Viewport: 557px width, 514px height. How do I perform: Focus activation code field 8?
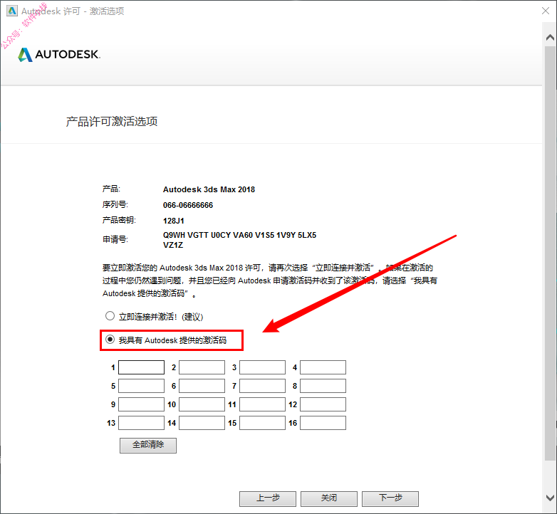pos(323,386)
